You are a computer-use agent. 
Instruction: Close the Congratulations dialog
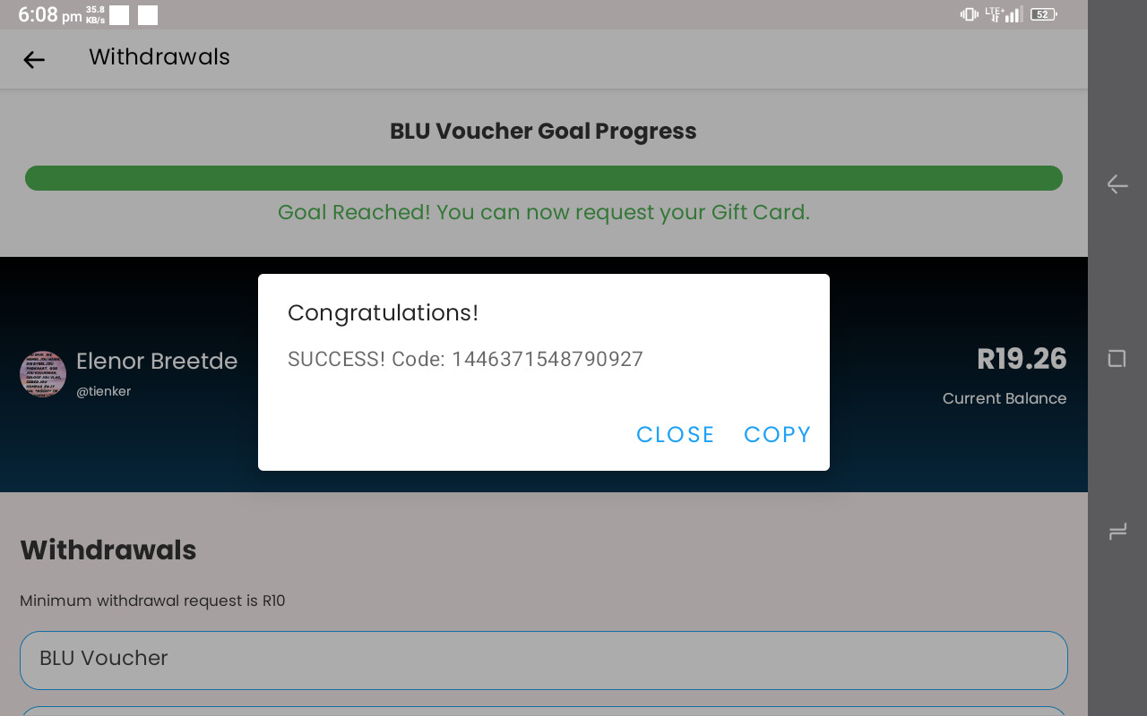pyautogui.click(x=675, y=434)
